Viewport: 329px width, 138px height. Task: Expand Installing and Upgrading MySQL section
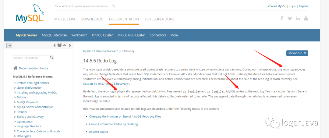pos(15,93)
